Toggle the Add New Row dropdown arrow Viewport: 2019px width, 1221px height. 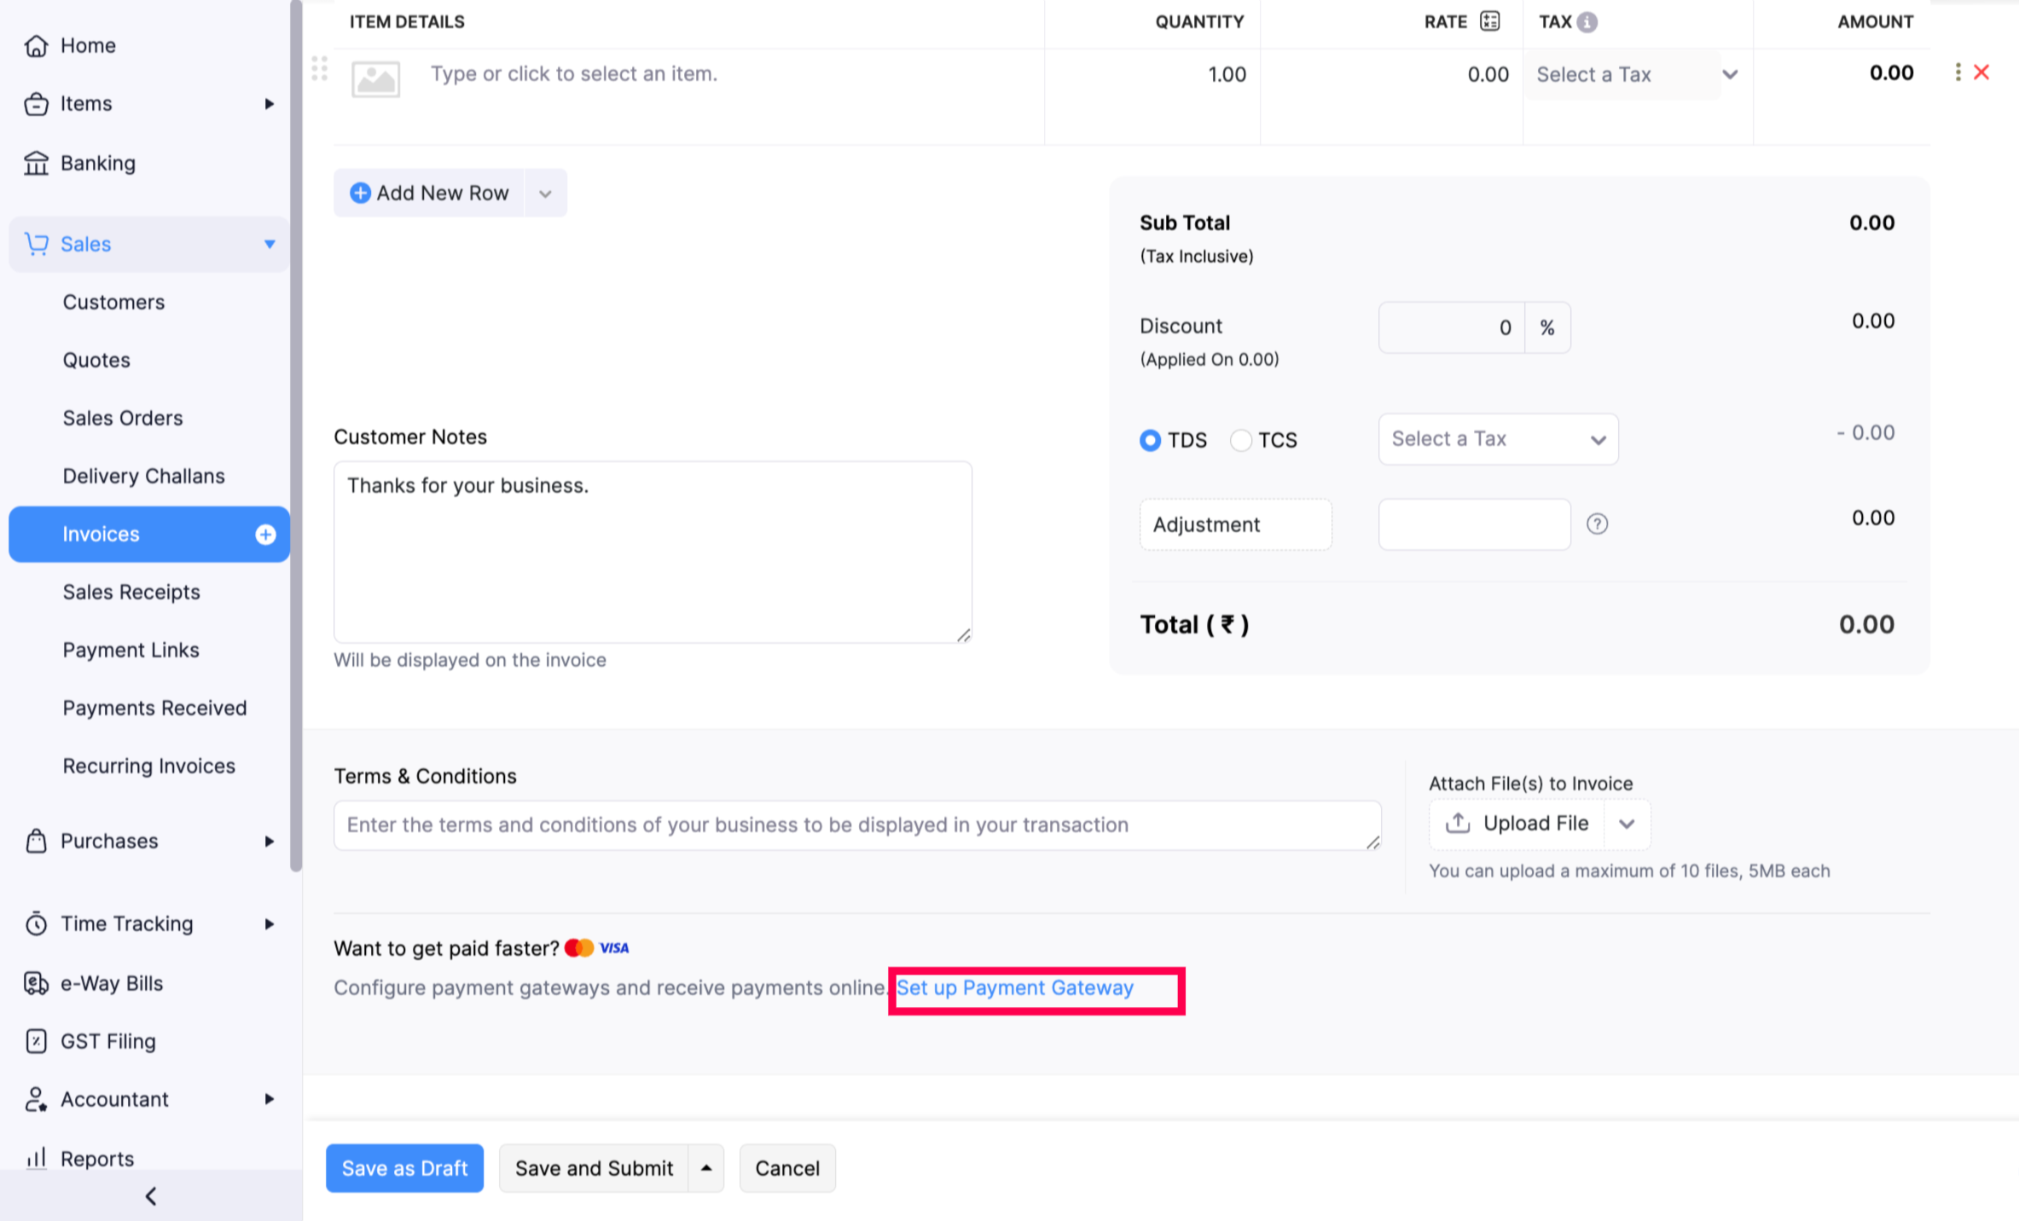click(x=545, y=192)
